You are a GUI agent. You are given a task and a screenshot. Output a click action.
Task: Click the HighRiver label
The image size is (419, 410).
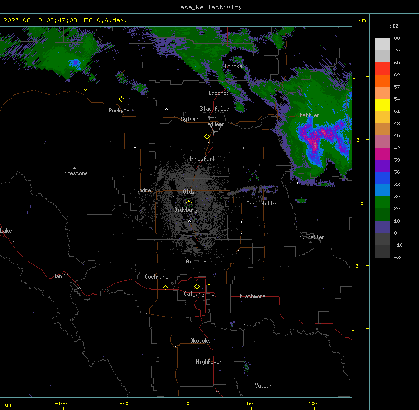click(x=209, y=362)
